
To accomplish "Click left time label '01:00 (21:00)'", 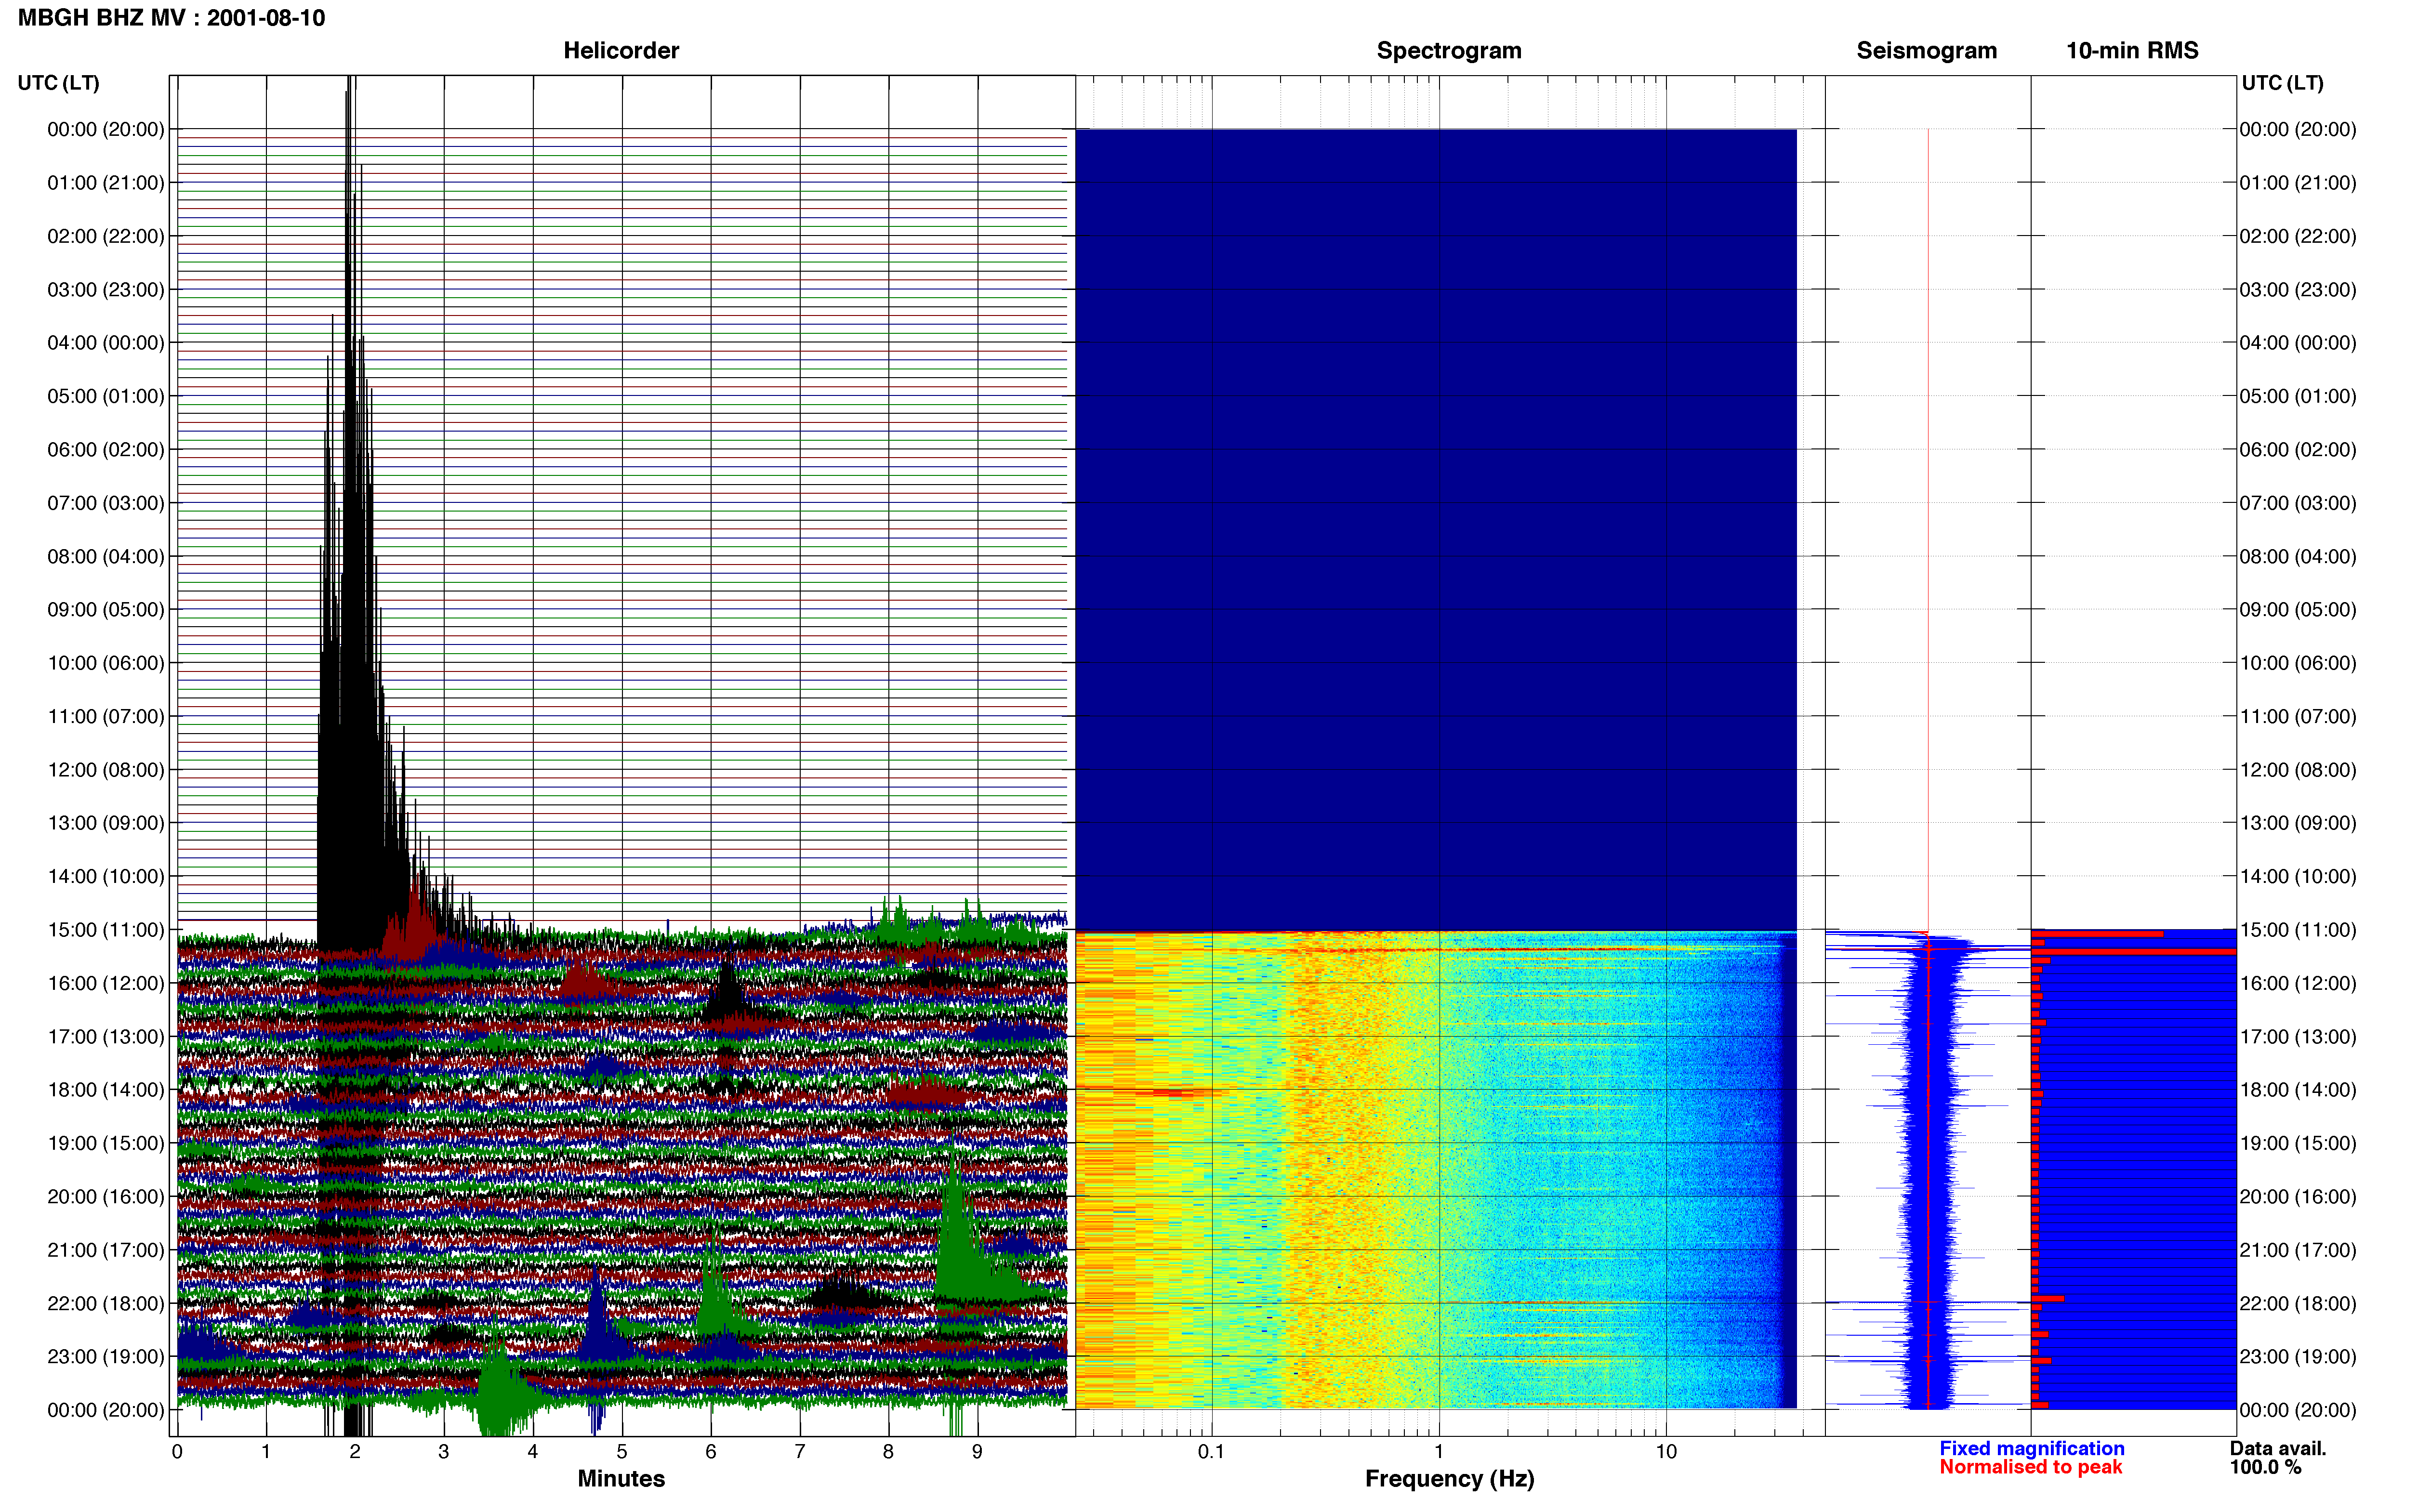I will 106,183.
